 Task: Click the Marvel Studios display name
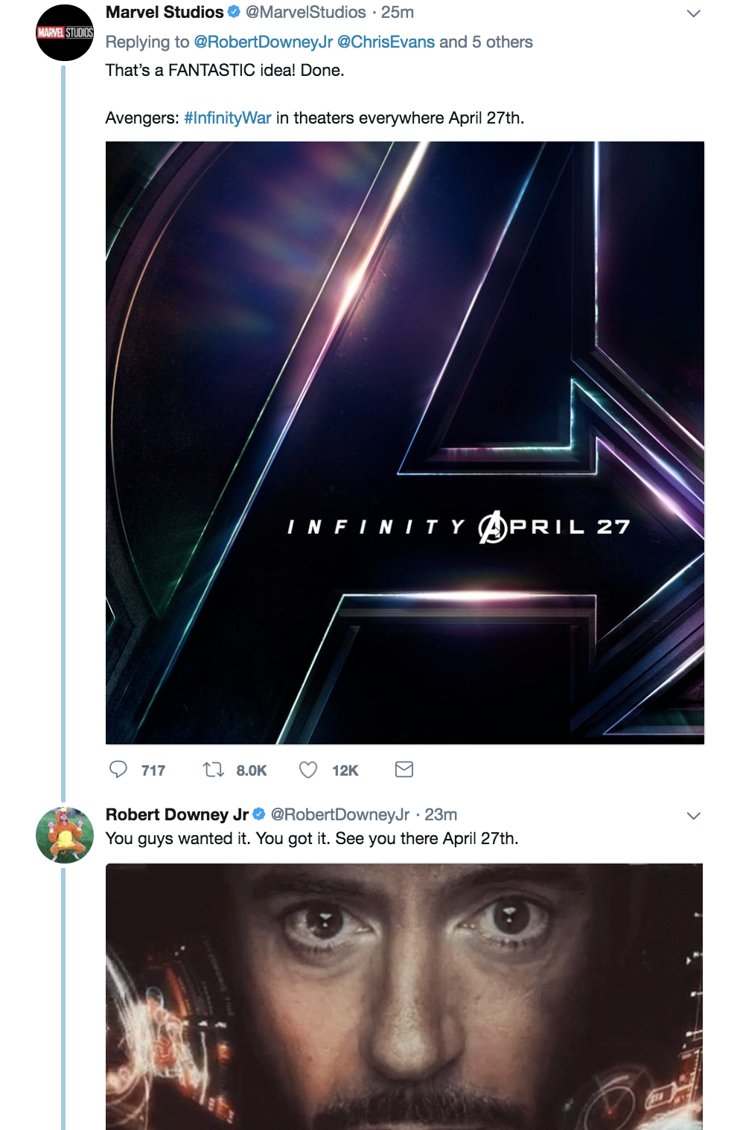[x=165, y=13]
